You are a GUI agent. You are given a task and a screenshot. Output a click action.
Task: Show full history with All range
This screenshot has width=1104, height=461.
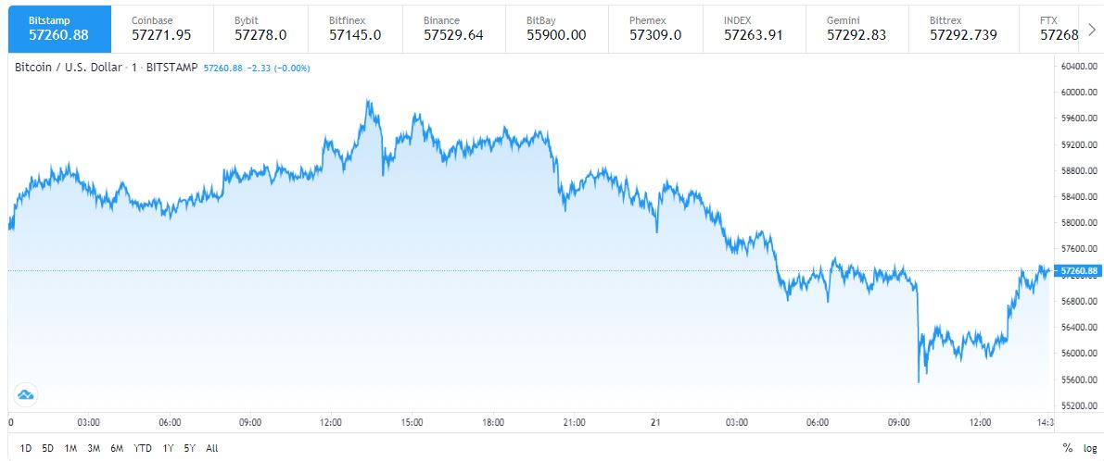click(x=212, y=448)
